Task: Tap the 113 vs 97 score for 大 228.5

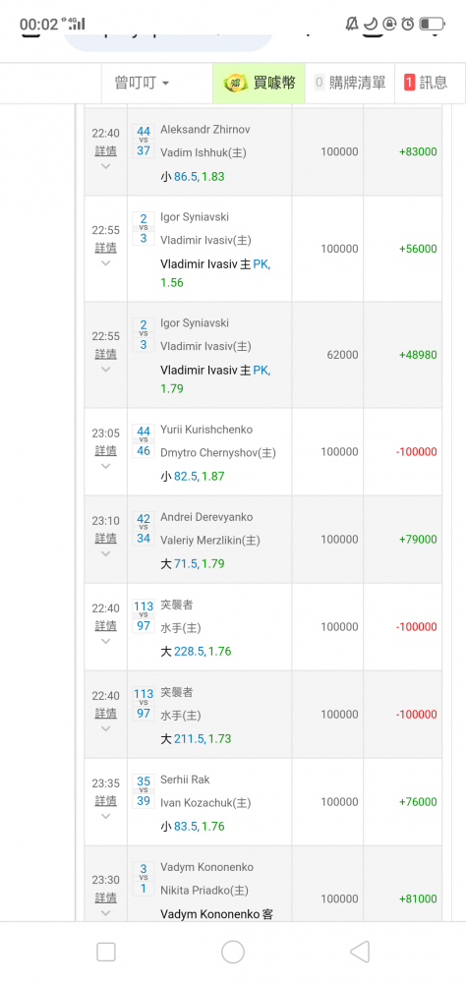Action: pyautogui.click(x=144, y=615)
